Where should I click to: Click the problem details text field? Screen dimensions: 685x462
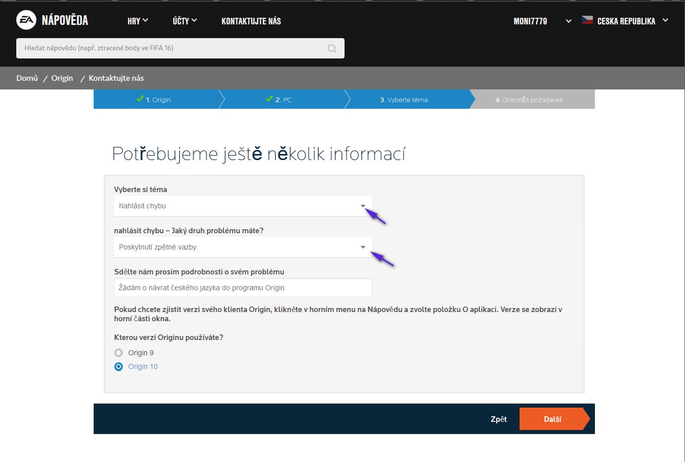click(x=243, y=288)
